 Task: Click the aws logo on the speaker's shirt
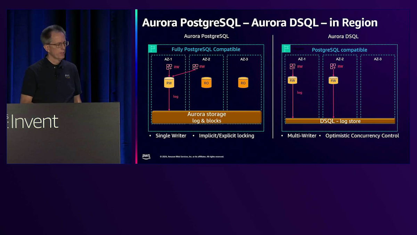click(x=67, y=76)
